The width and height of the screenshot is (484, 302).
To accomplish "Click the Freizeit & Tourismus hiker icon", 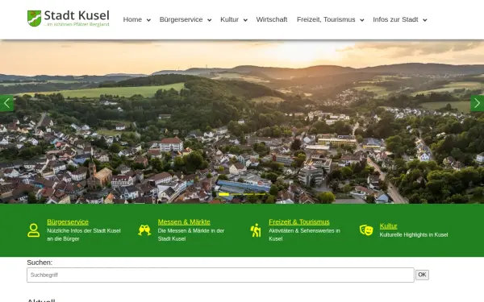I will click(256, 230).
